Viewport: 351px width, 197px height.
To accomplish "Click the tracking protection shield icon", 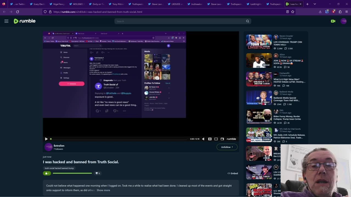I will (x=45, y=12).
